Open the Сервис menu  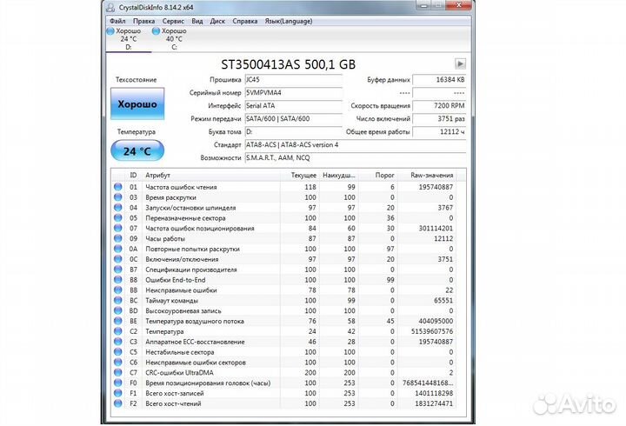173,21
